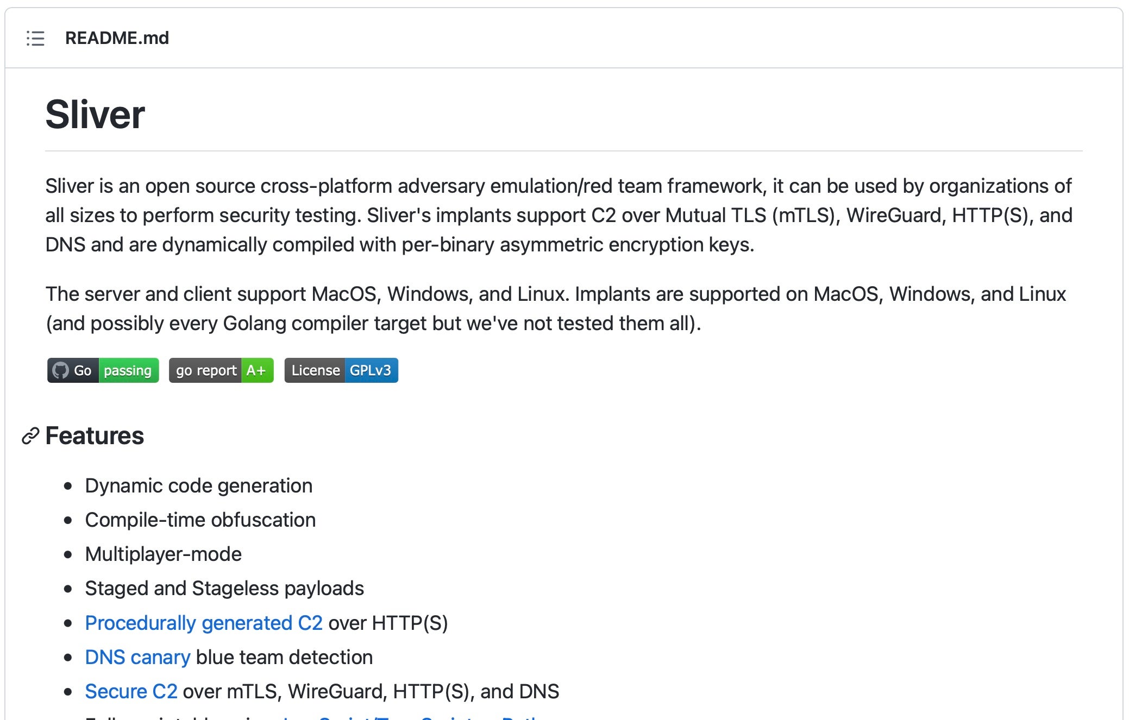Follow the 'Secure C2' link
The height and width of the screenshot is (720, 1129).
pyautogui.click(x=131, y=691)
